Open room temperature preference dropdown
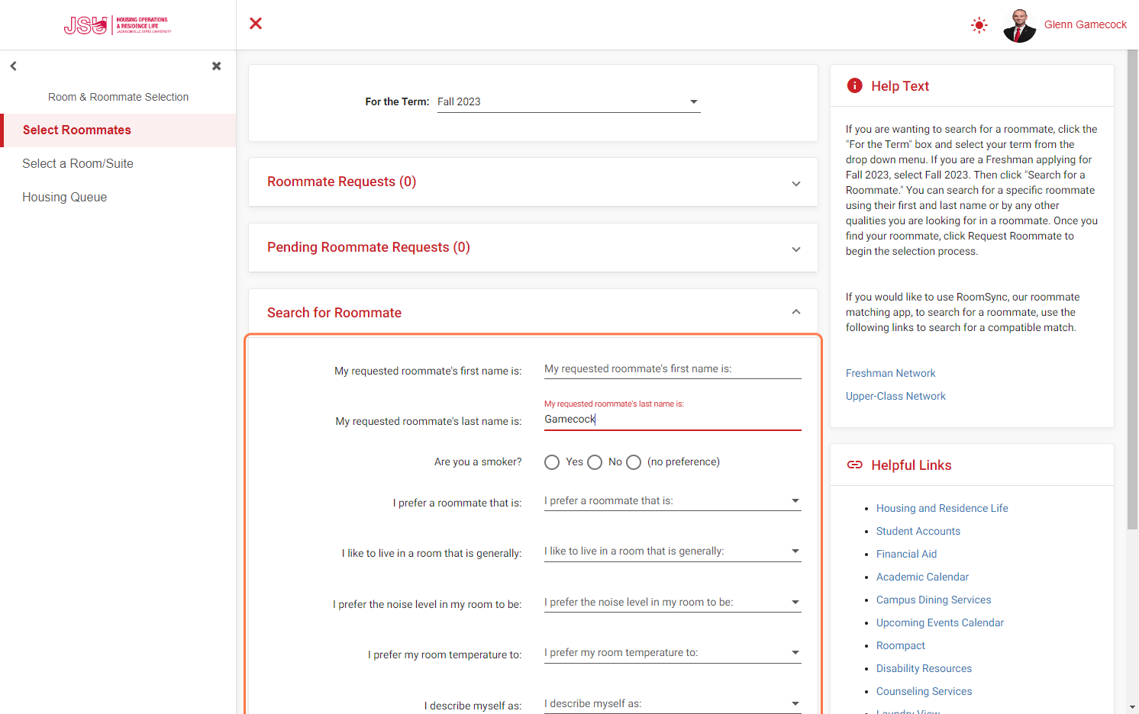The height and width of the screenshot is (714, 1139). pyautogui.click(x=673, y=653)
